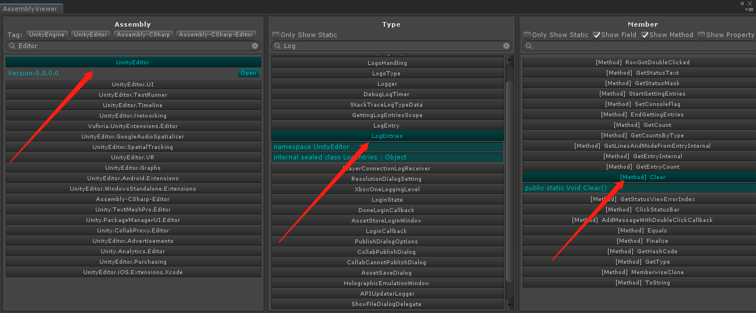Select UnityEditor.WindowsStandalone.Extensions assembly

[133, 188]
